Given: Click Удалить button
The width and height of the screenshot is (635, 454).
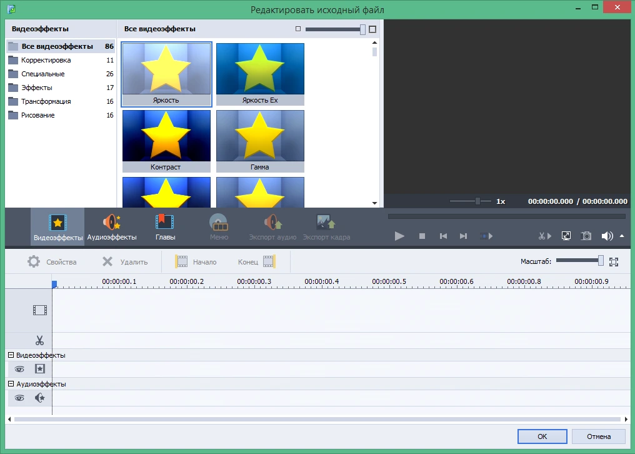Looking at the screenshot, I should click(125, 262).
